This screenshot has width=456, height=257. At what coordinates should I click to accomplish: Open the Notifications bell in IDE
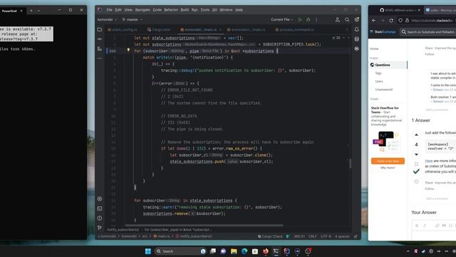pos(356,29)
